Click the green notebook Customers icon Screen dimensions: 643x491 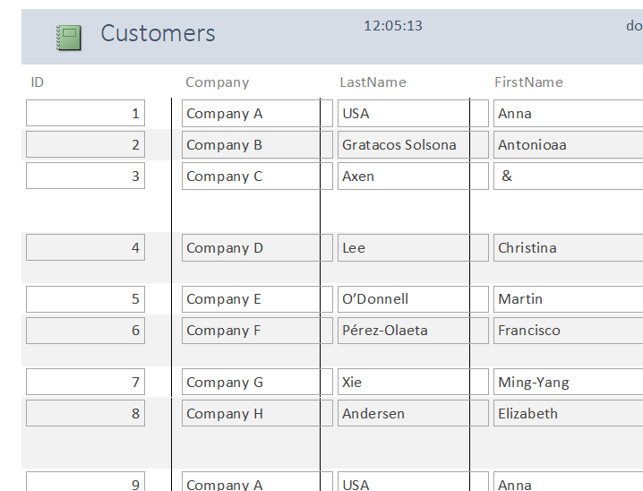[69, 37]
